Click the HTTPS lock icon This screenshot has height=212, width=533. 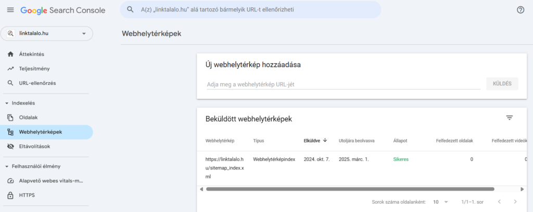(x=10, y=195)
